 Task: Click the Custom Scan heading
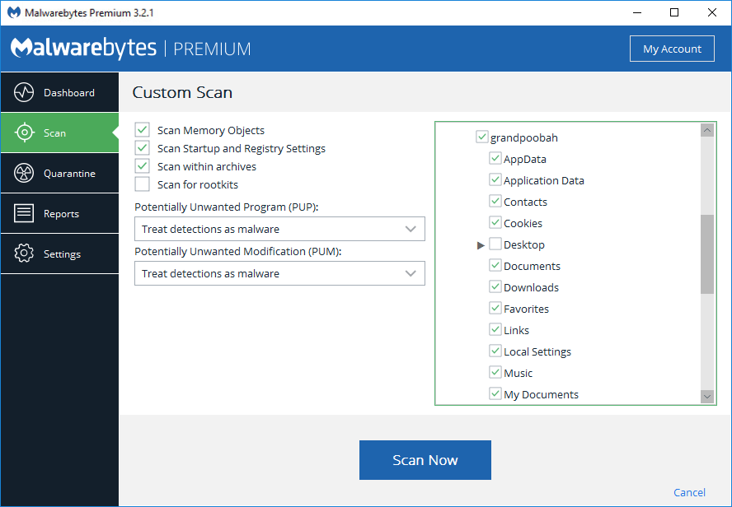(x=182, y=92)
